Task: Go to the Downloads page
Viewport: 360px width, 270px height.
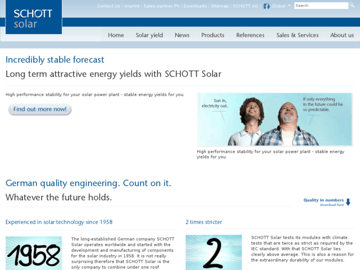Action: (195, 6)
